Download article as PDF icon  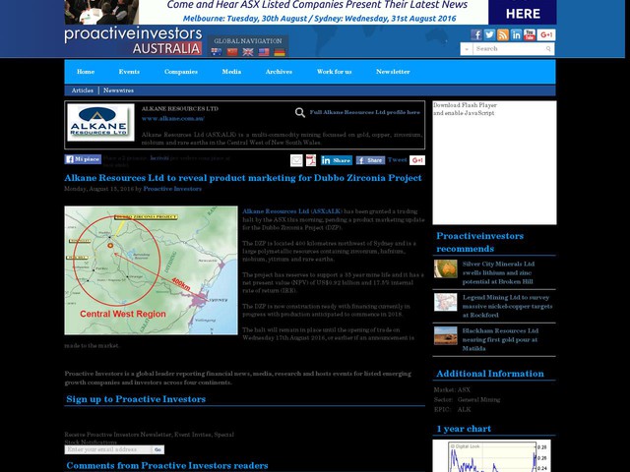pos(311,160)
